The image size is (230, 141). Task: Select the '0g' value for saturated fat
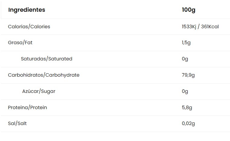(x=185, y=59)
